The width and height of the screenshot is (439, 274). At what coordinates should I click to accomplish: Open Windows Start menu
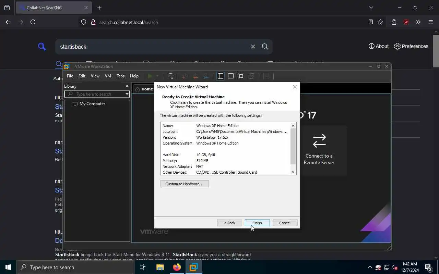[x=8, y=267]
